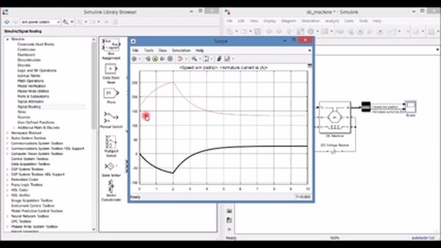This screenshot has height=248, width=441.
Task: Click the highlight-block arrow icon in Scope
Action: tap(180, 59)
